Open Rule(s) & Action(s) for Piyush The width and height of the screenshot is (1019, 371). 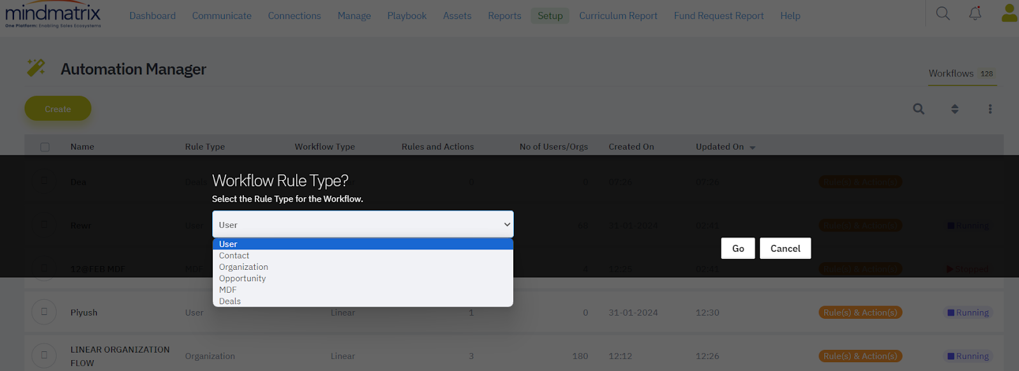(860, 312)
